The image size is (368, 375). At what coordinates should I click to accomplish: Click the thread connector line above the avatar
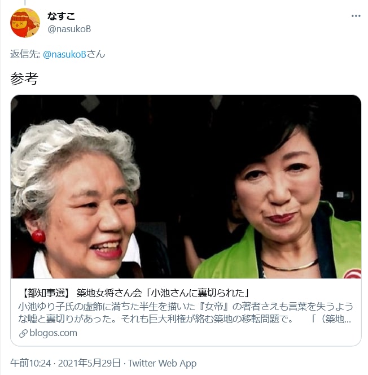[25, 3]
